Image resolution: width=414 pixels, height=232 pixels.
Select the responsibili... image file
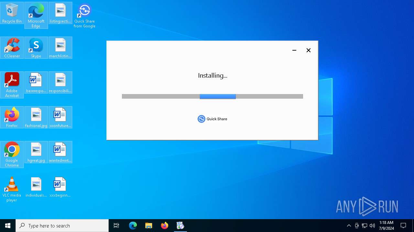click(x=60, y=82)
